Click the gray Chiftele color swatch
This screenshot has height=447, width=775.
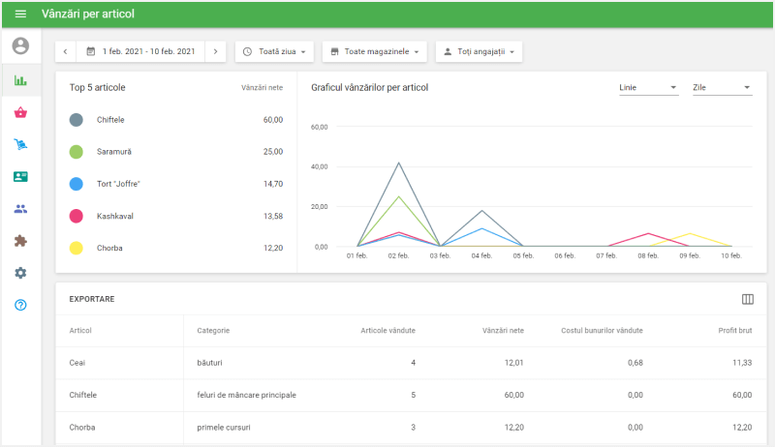(x=77, y=120)
